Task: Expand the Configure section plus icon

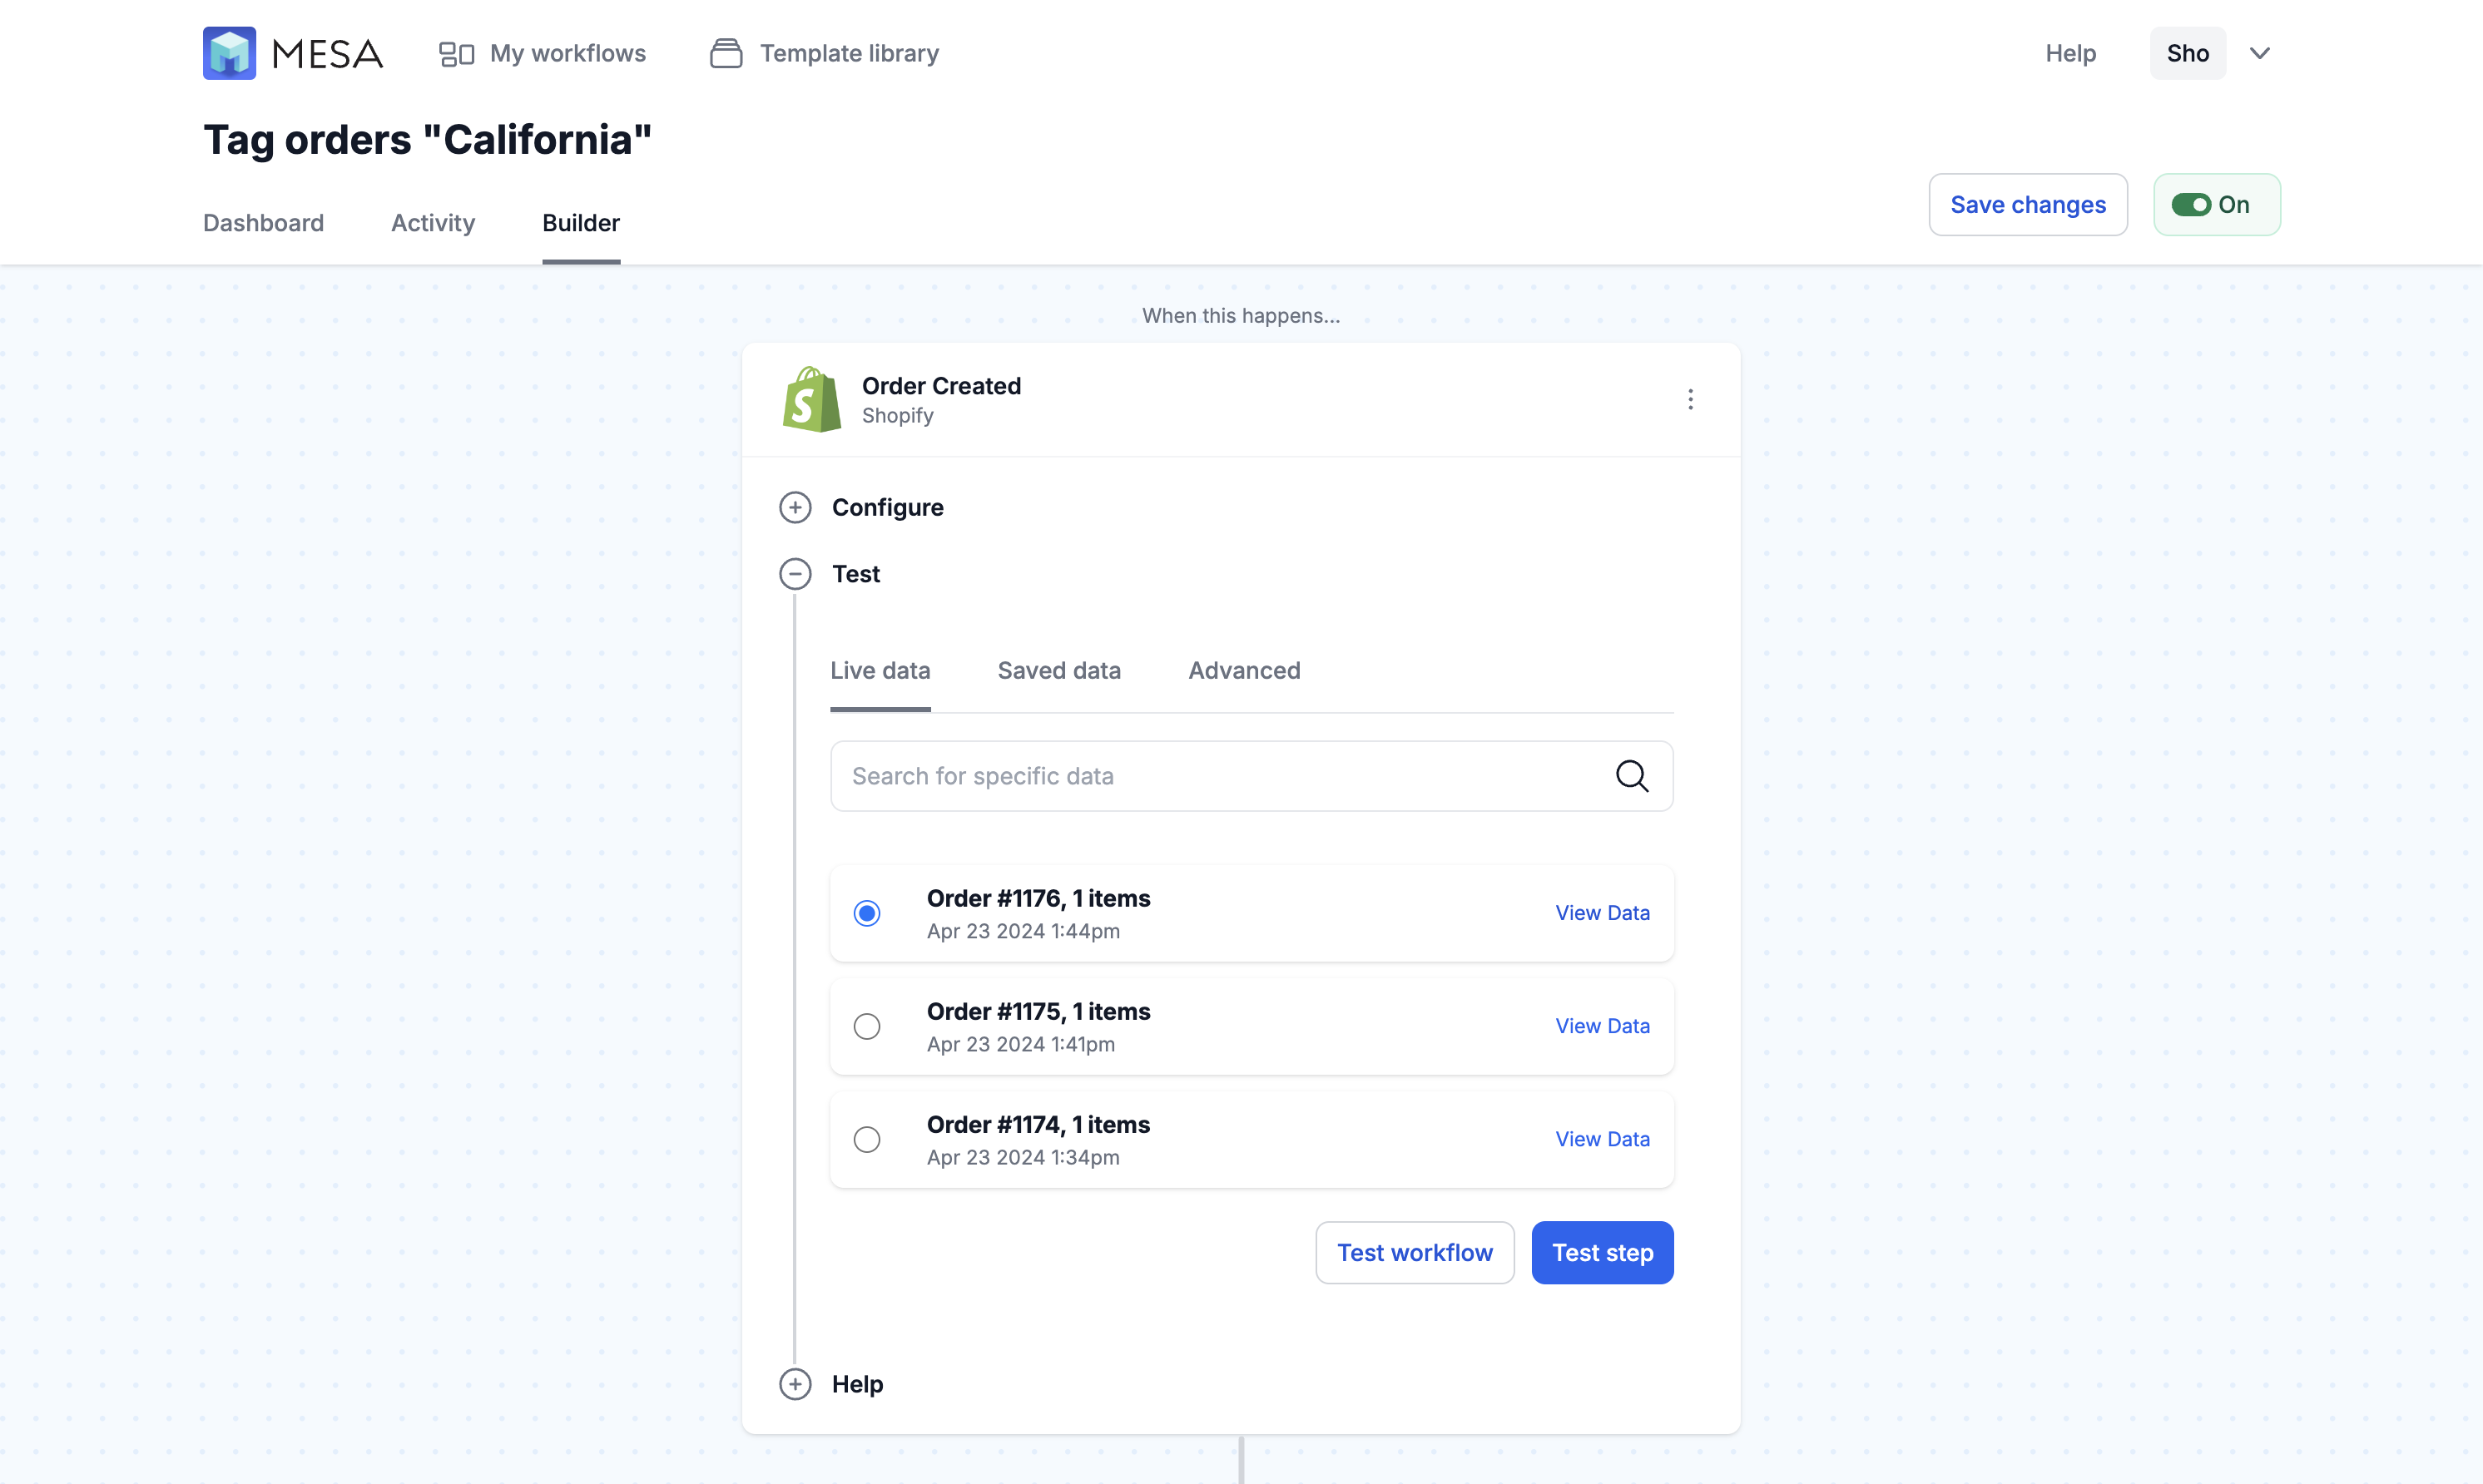Action: (795, 508)
